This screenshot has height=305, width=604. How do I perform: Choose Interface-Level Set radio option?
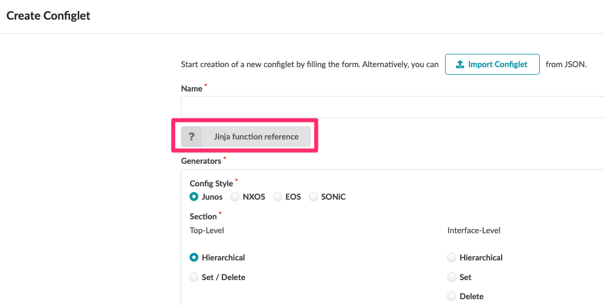(452, 277)
